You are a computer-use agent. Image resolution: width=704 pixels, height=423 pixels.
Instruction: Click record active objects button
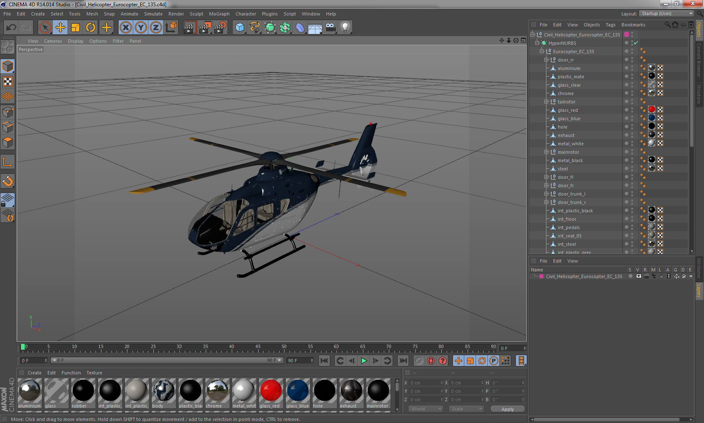pos(419,361)
